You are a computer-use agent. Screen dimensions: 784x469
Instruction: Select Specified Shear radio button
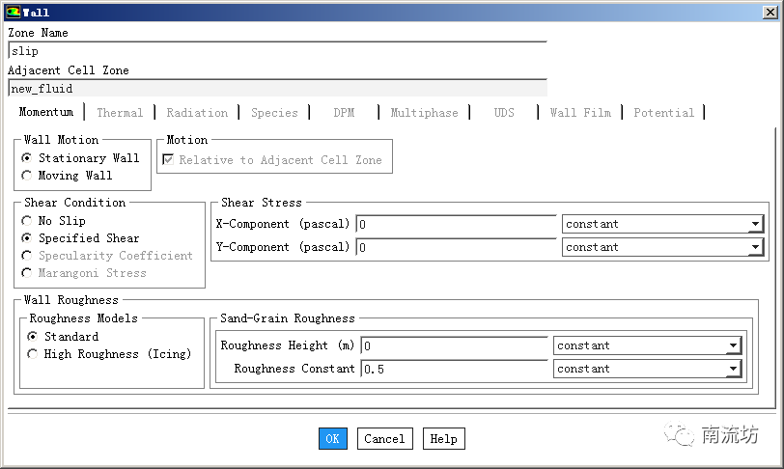[27, 238]
